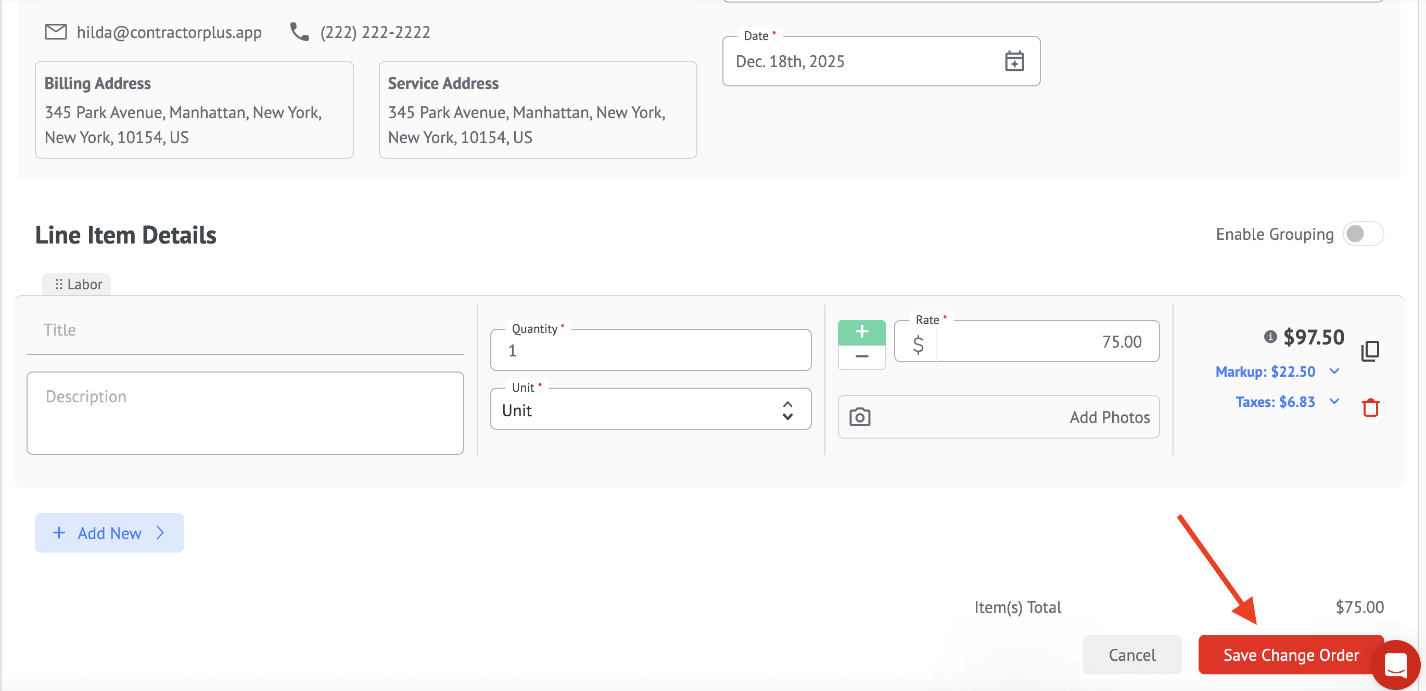Click the camera icon for photos
The height and width of the screenshot is (691, 1426).
click(x=859, y=417)
